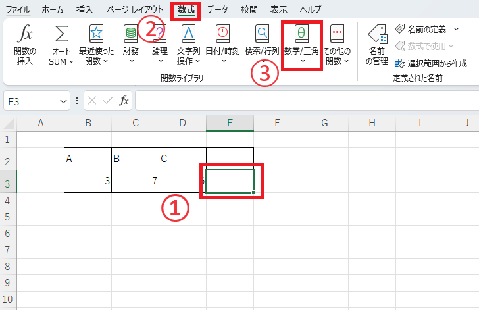This screenshot has width=479, height=310.
Task: Select the Formulas (数式) tab
Action: [x=186, y=9]
